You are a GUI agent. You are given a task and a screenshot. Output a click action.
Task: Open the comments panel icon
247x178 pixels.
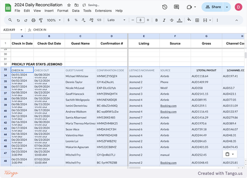tap(176, 7)
